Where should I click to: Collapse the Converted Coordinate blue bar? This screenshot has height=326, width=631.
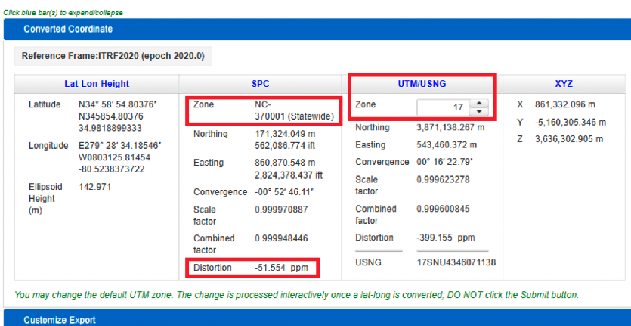pyautogui.click(x=68, y=29)
